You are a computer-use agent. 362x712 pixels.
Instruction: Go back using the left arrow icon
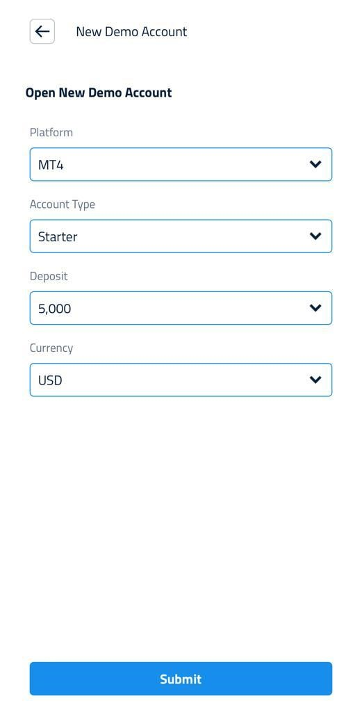(42, 31)
